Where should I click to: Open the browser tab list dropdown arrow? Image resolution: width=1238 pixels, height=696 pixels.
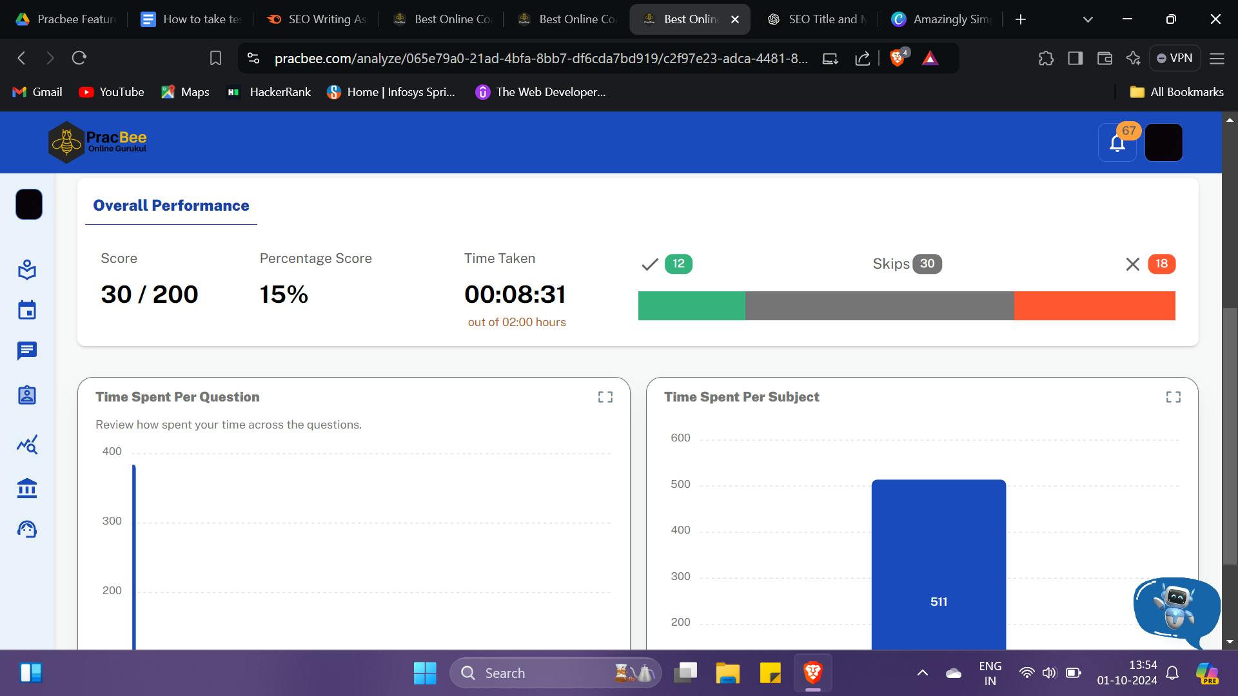pyautogui.click(x=1088, y=19)
